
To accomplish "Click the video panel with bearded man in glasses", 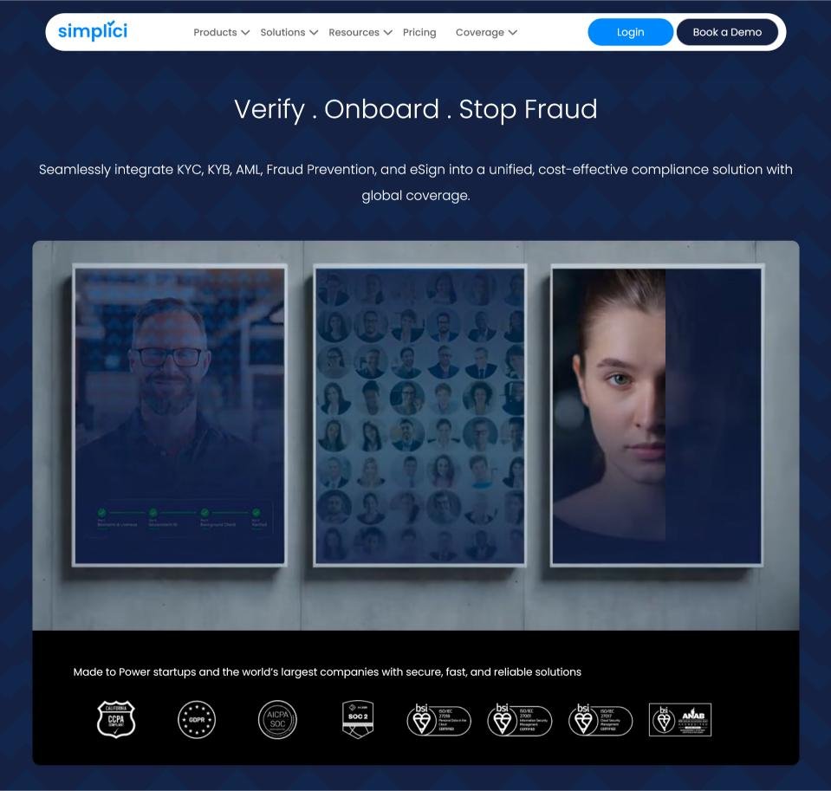I will 179,414.
